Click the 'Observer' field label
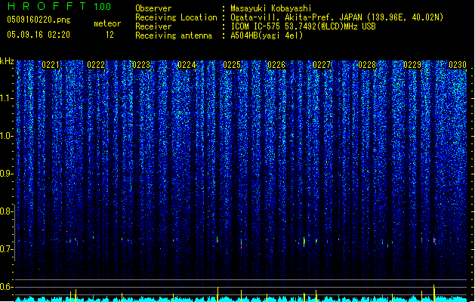The height and width of the screenshot is (302, 475). pyautogui.click(x=153, y=8)
